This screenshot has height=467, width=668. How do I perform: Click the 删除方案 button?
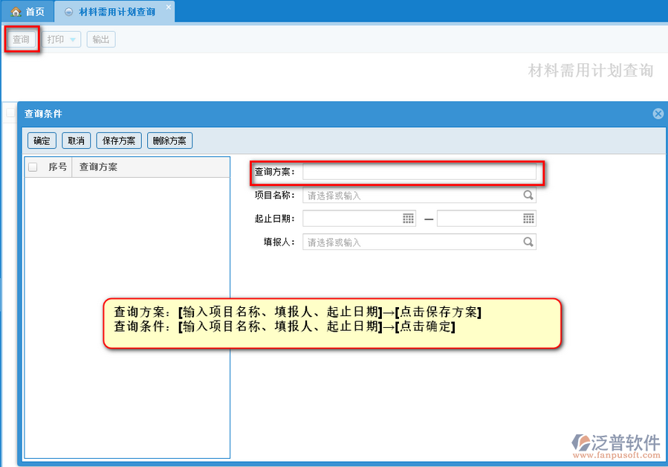point(169,141)
